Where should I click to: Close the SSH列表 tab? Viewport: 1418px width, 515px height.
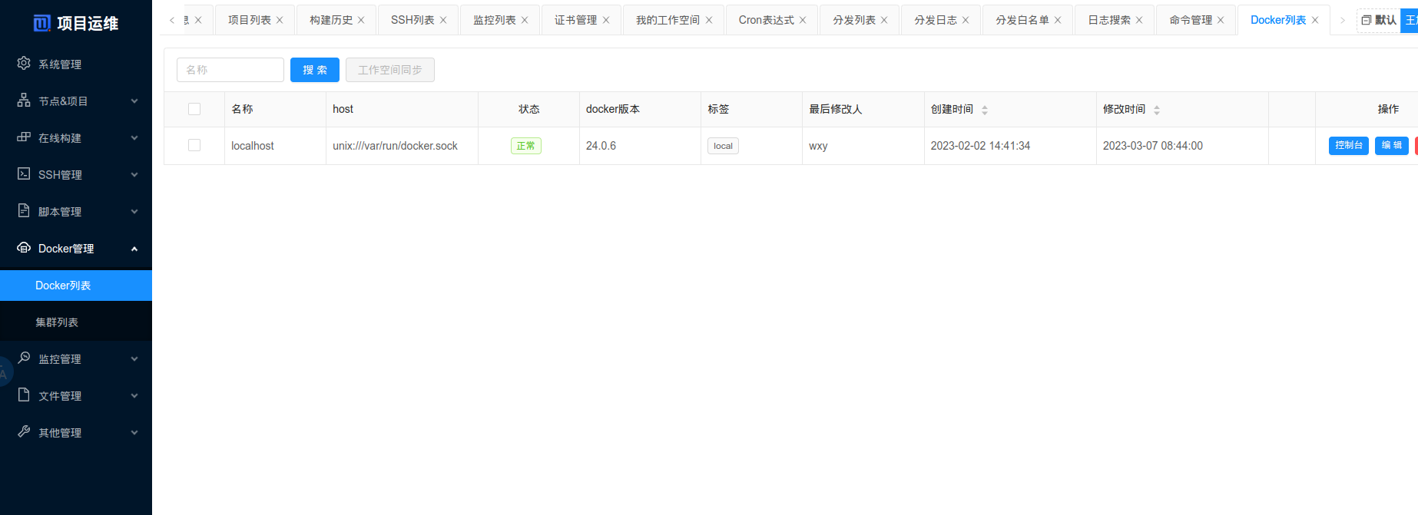pos(443,20)
